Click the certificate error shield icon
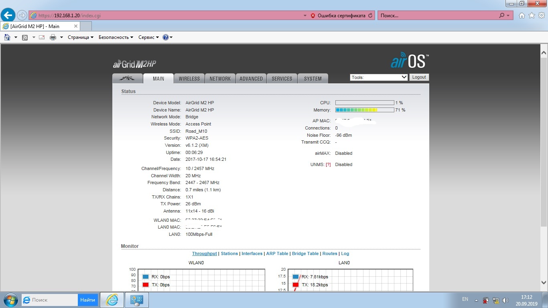The width and height of the screenshot is (548, 308). pos(313,16)
